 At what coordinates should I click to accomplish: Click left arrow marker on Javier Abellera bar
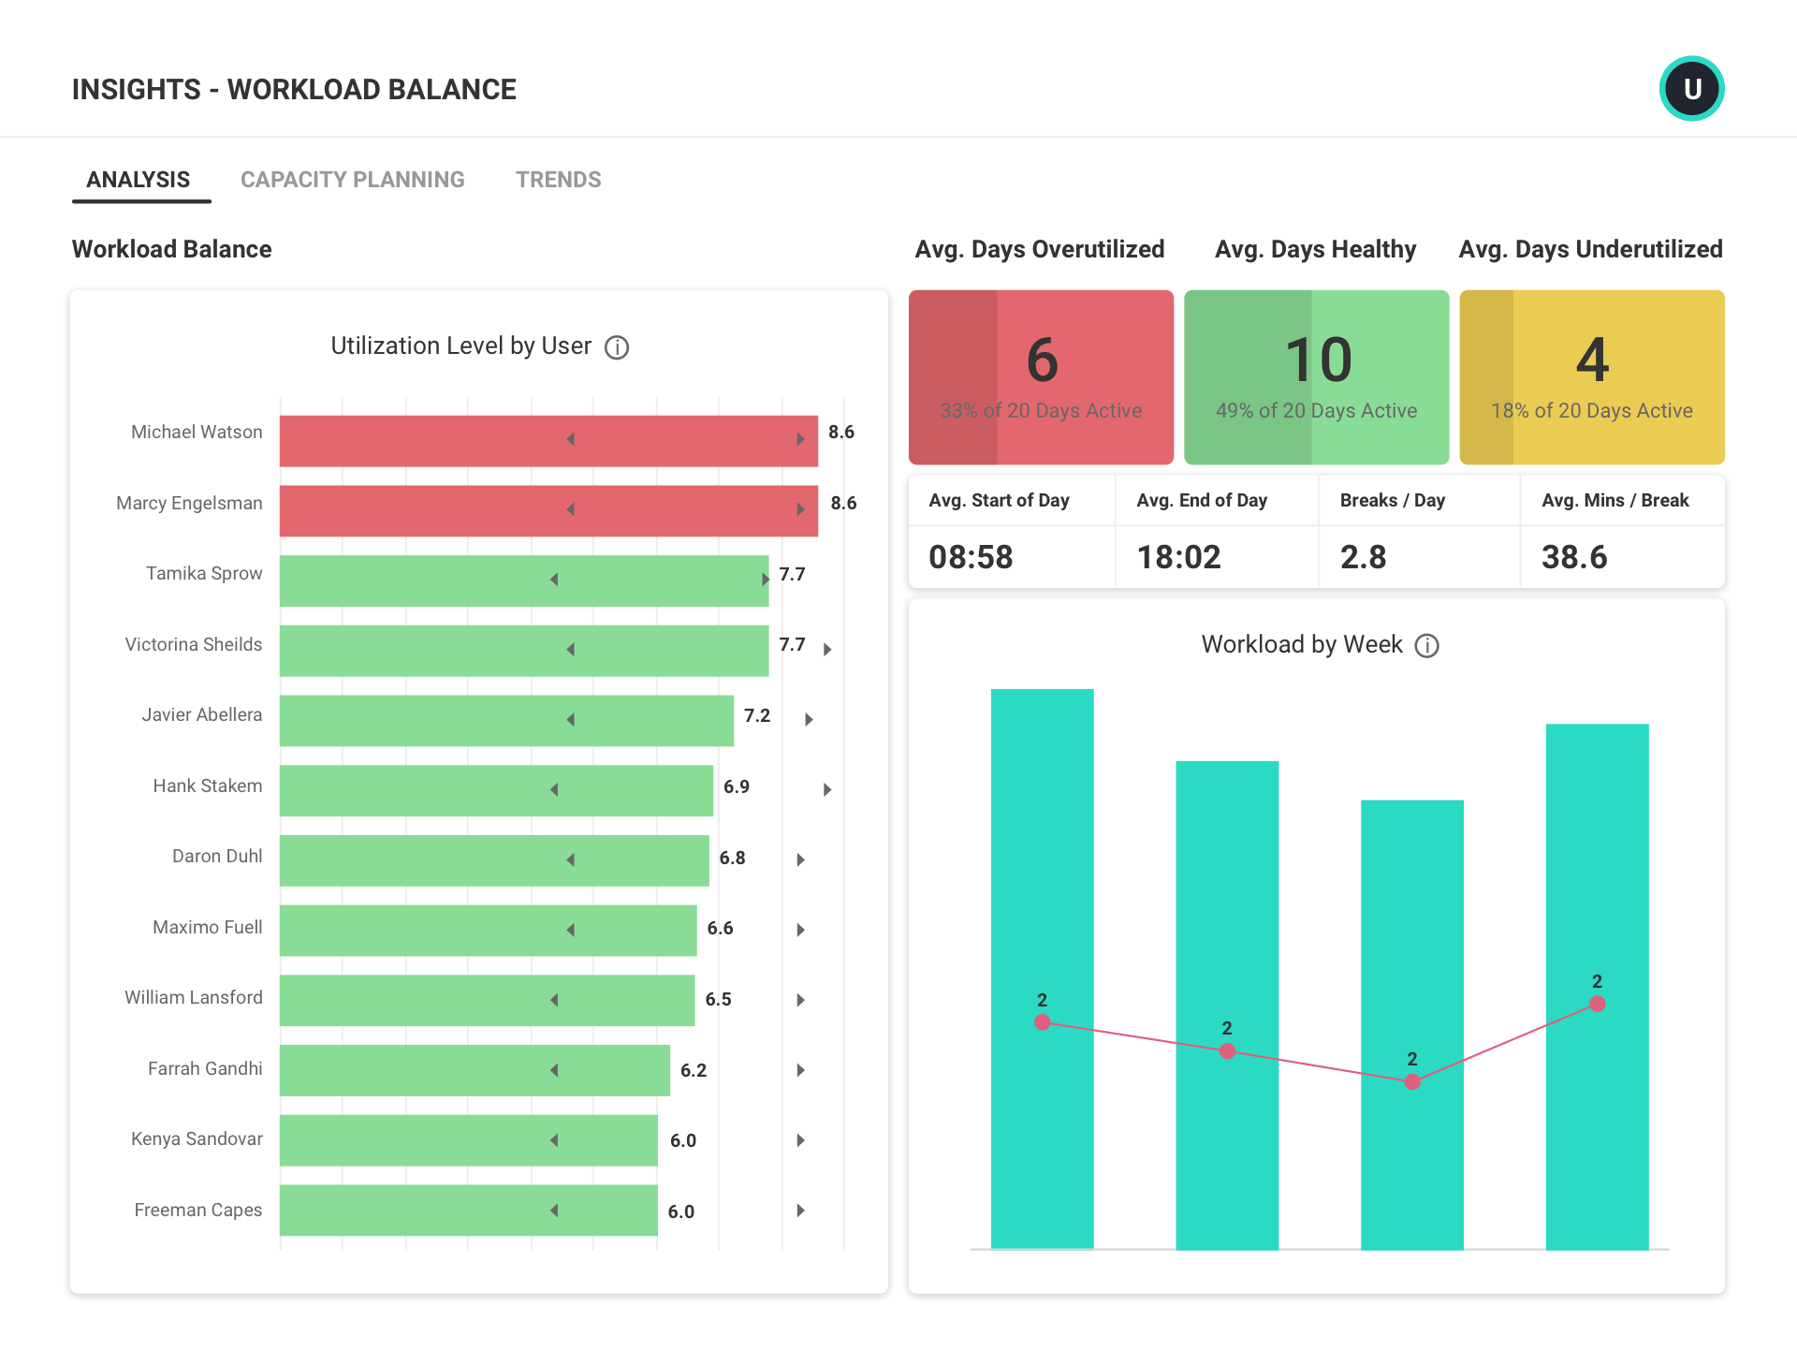click(x=570, y=720)
